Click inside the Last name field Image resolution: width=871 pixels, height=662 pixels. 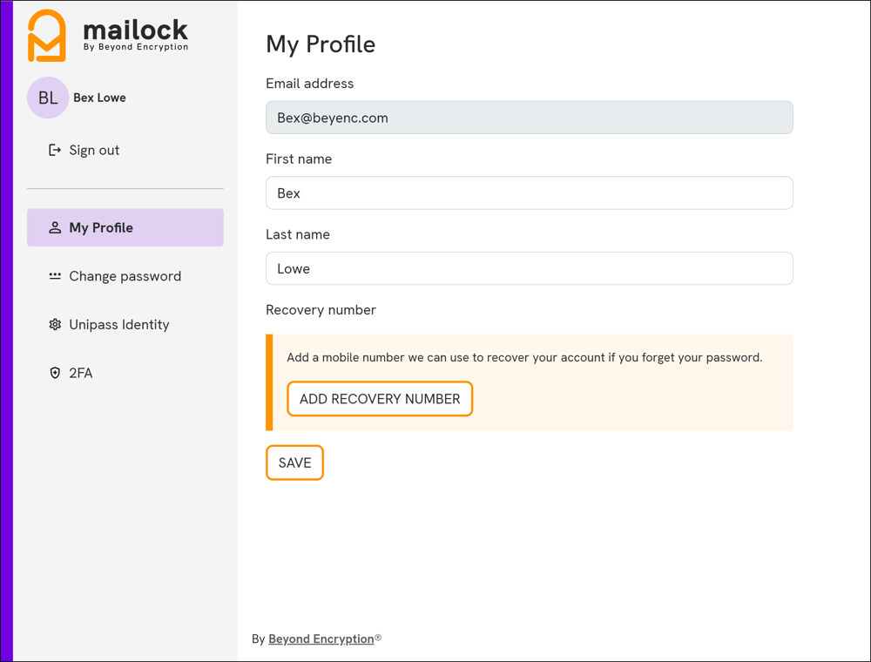point(529,268)
